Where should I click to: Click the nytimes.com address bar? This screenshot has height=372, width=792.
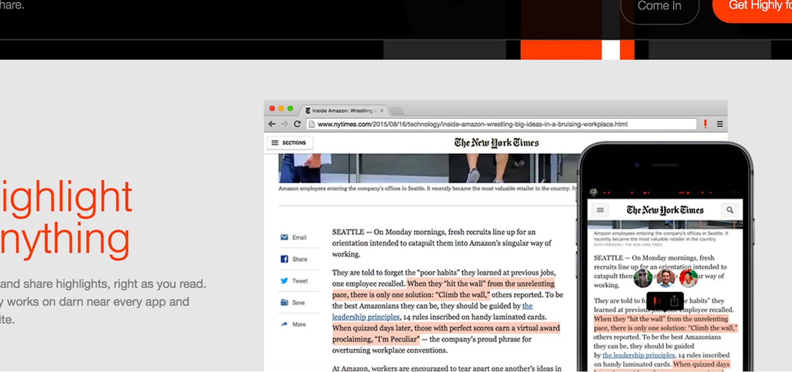[x=502, y=124]
